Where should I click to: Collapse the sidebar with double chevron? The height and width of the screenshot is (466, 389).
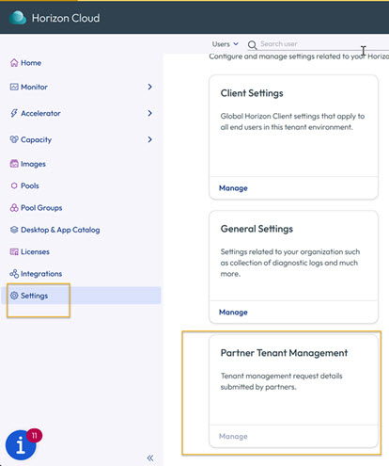150,458
